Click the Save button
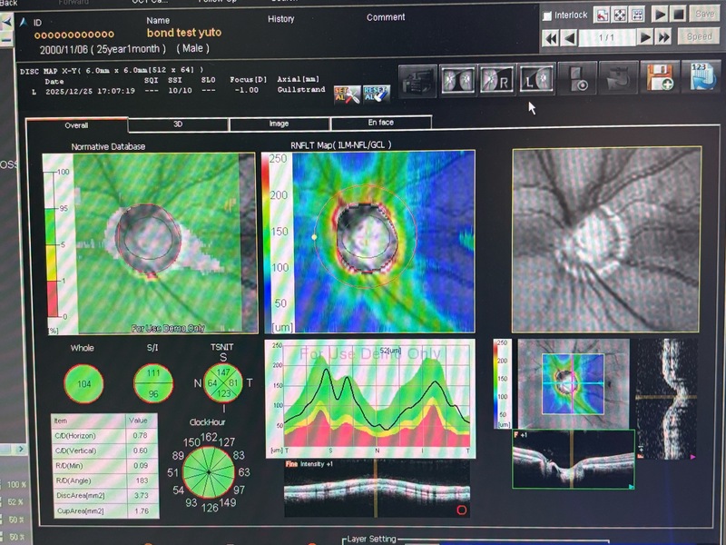The width and height of the screenshot is (726, 545). 704,15
